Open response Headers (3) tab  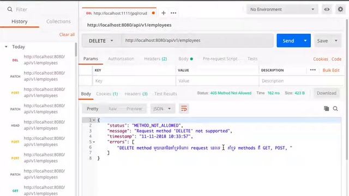[136, 94]
